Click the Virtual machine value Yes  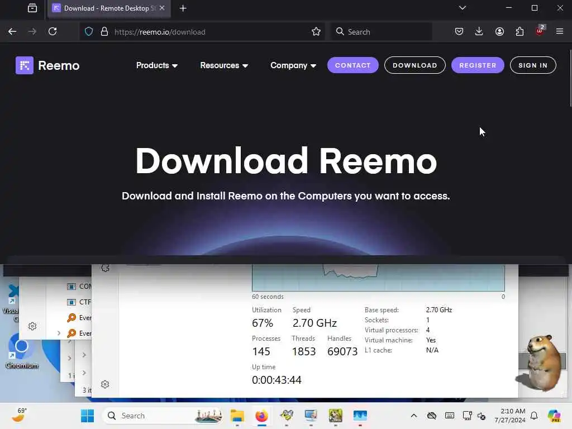431,340
